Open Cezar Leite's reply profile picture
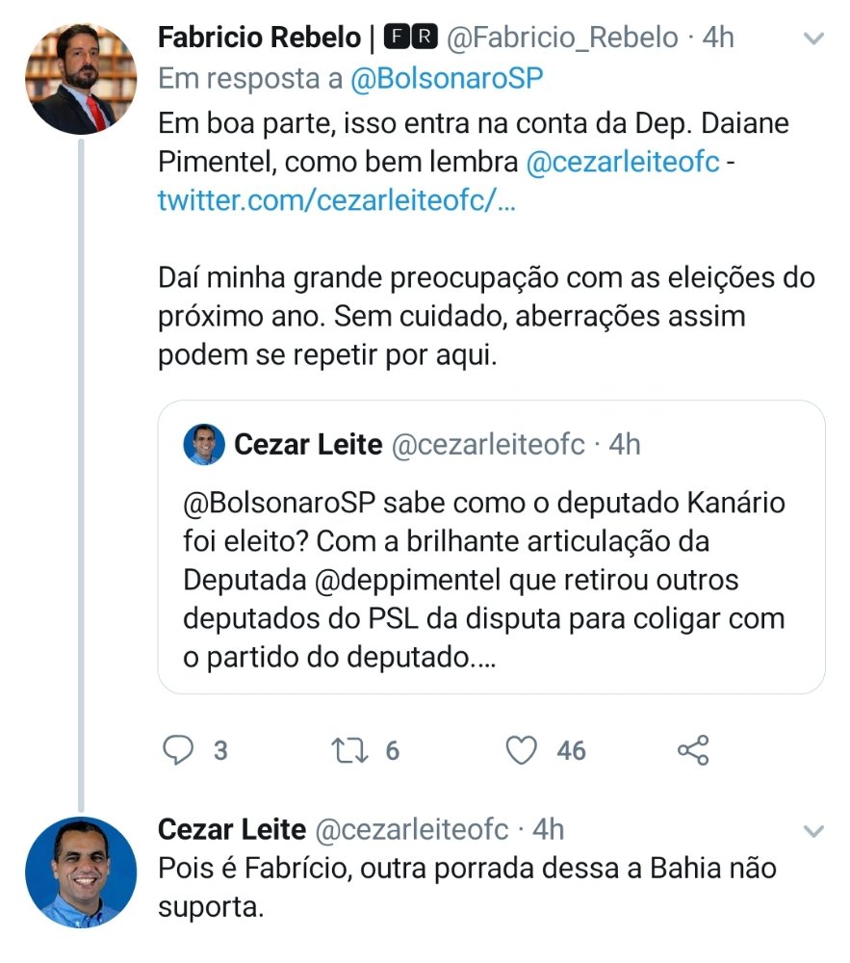 pos(81,872)
